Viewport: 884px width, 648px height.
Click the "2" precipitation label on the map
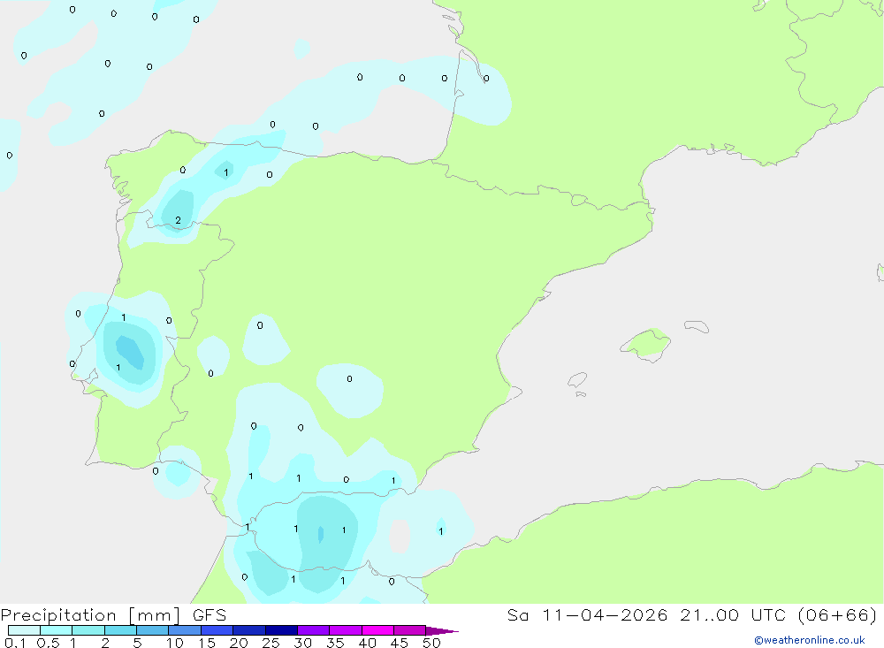point(179,220)
